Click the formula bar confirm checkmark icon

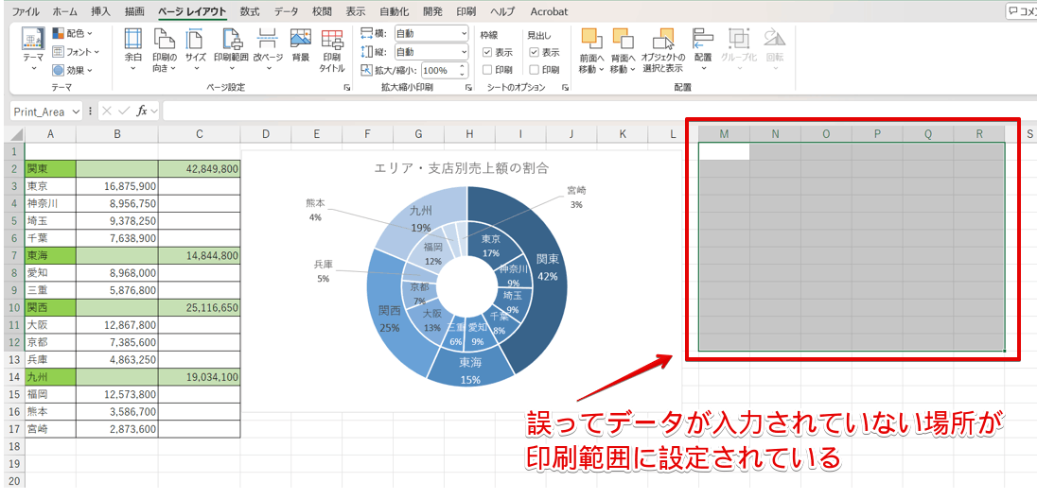tap(124, 111)
